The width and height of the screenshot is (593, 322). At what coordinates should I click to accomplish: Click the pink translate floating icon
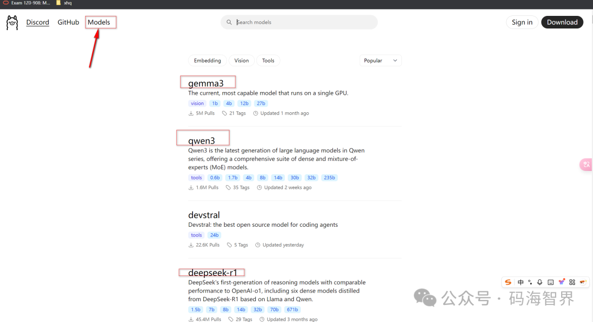point(586,164)
